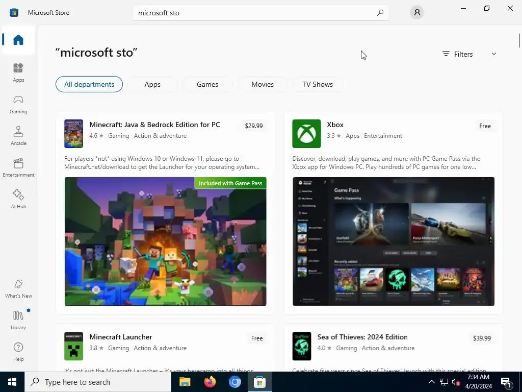The width and height of the screenshot is (522, 392).
Task: Show hidden system tray icons
Action: [x=431, y=382]
